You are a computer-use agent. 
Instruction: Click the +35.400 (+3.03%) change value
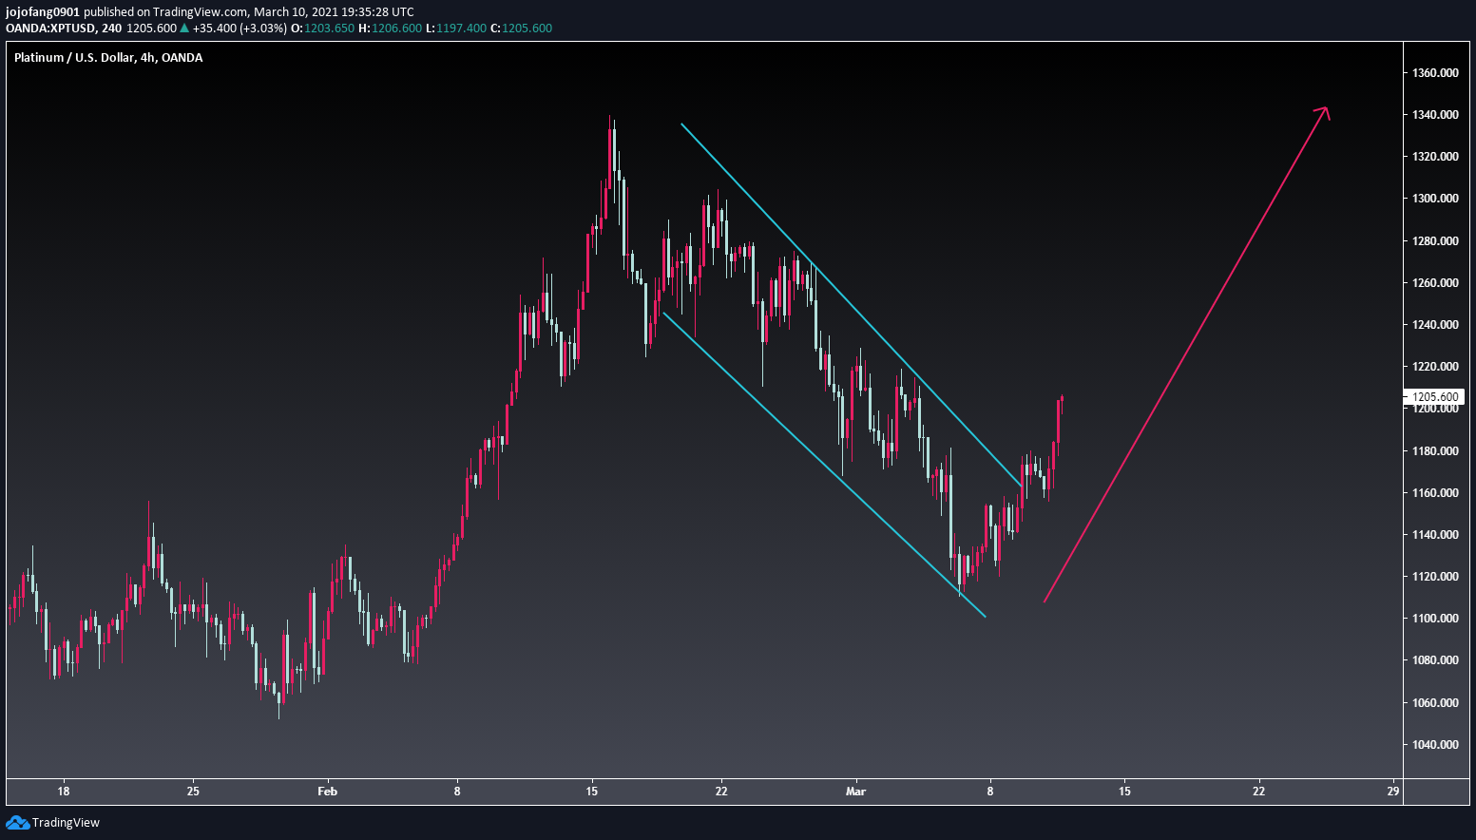[x=240, y=29]
